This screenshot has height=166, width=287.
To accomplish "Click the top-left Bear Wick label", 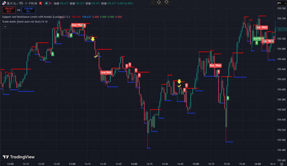I will 77,25.
